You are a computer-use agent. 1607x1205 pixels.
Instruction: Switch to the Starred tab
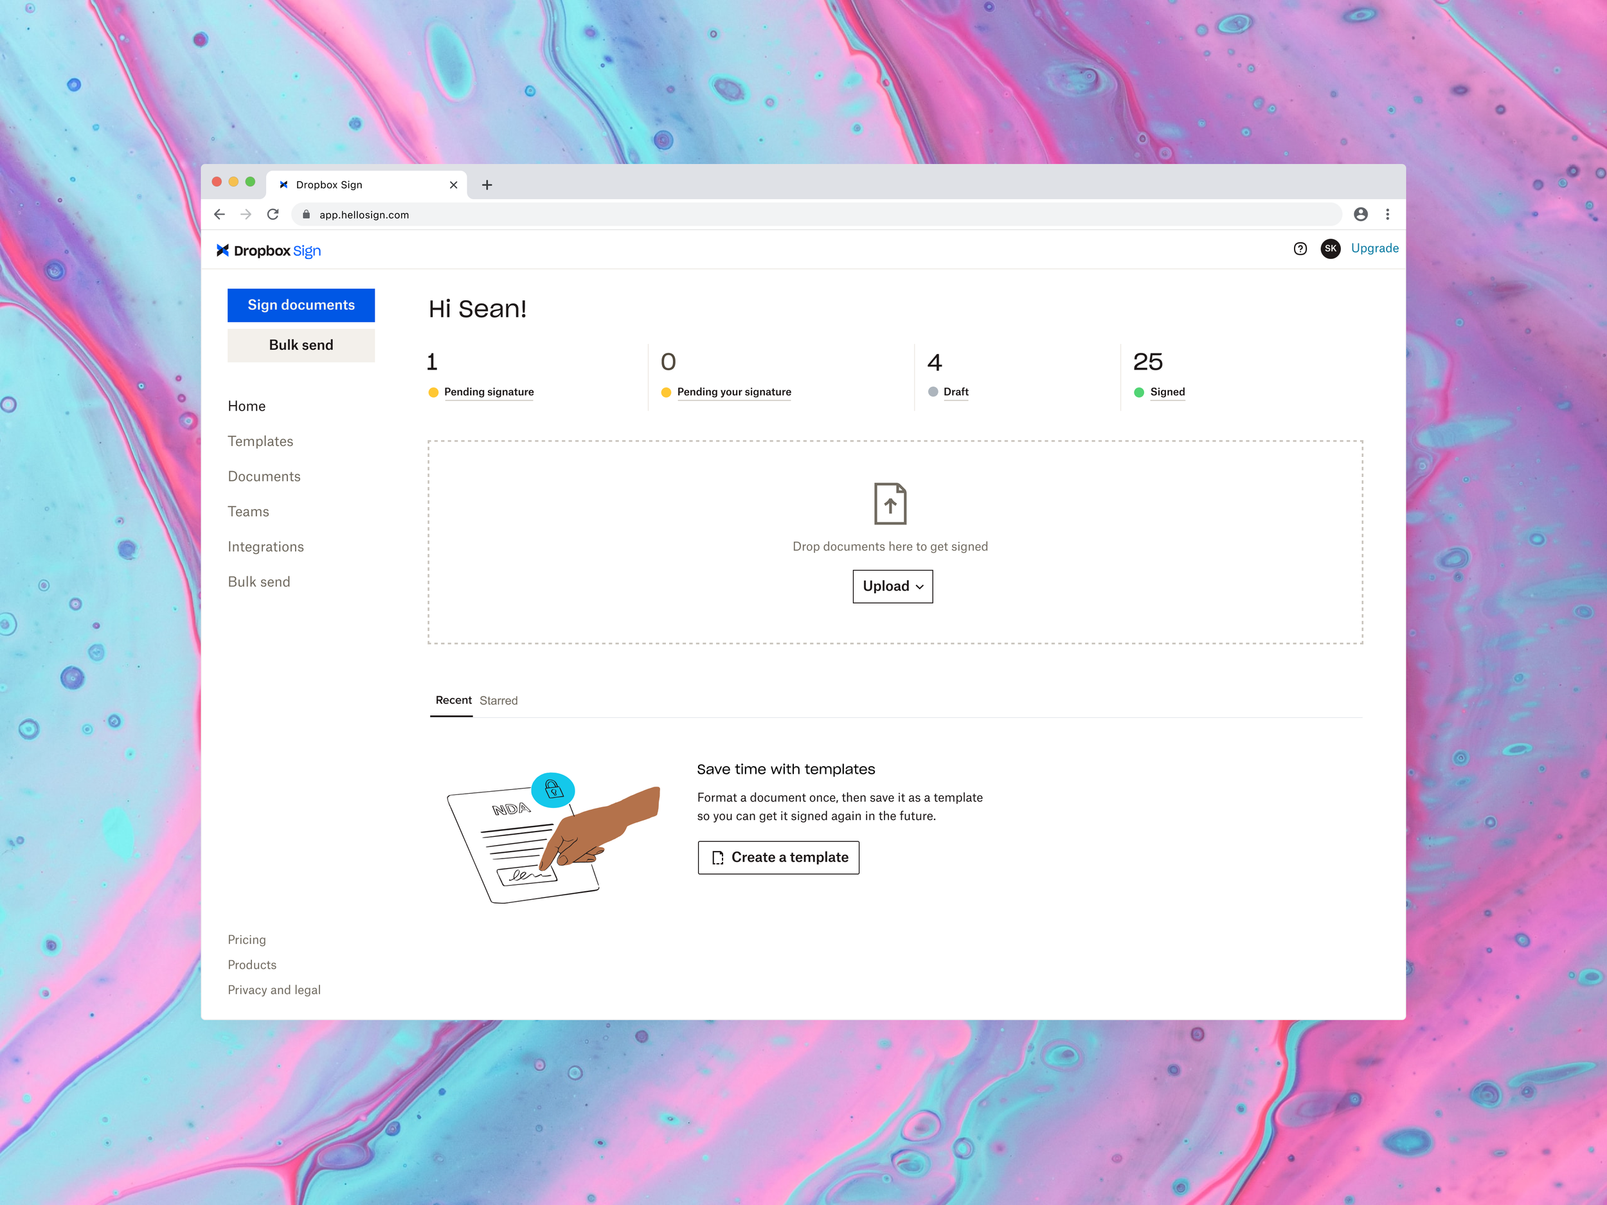click(x=498, y=701)
